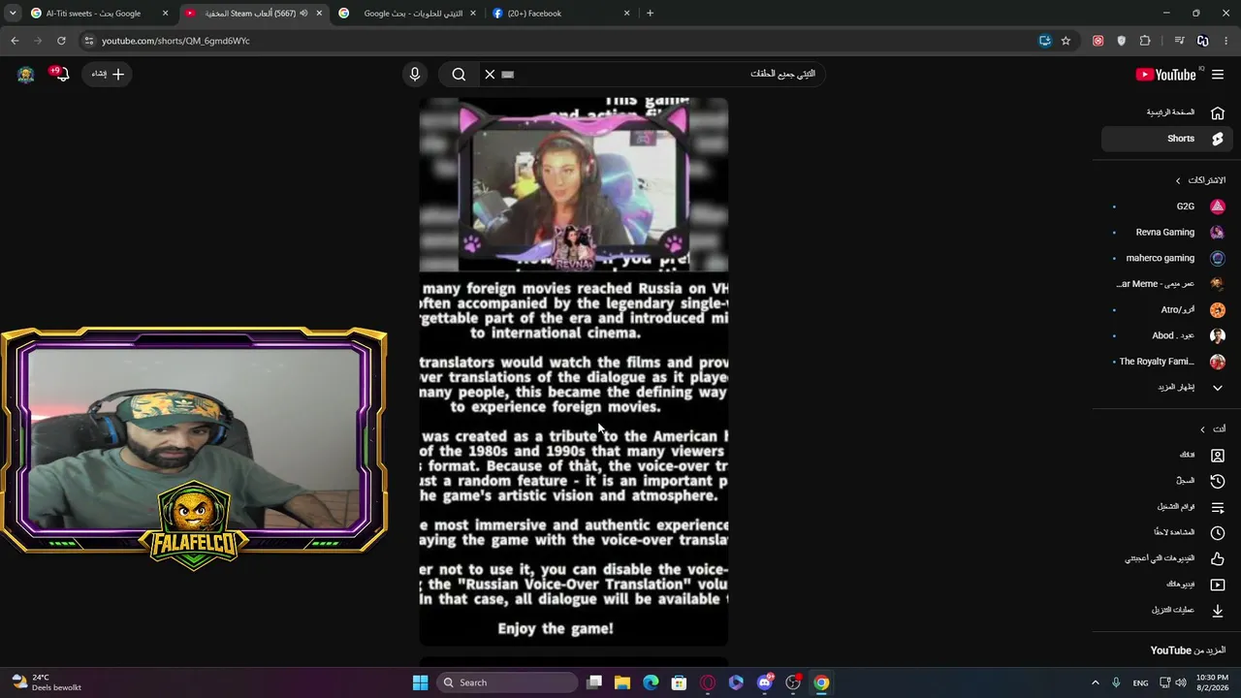Open the Atro channel subscription

(1169, 310)
